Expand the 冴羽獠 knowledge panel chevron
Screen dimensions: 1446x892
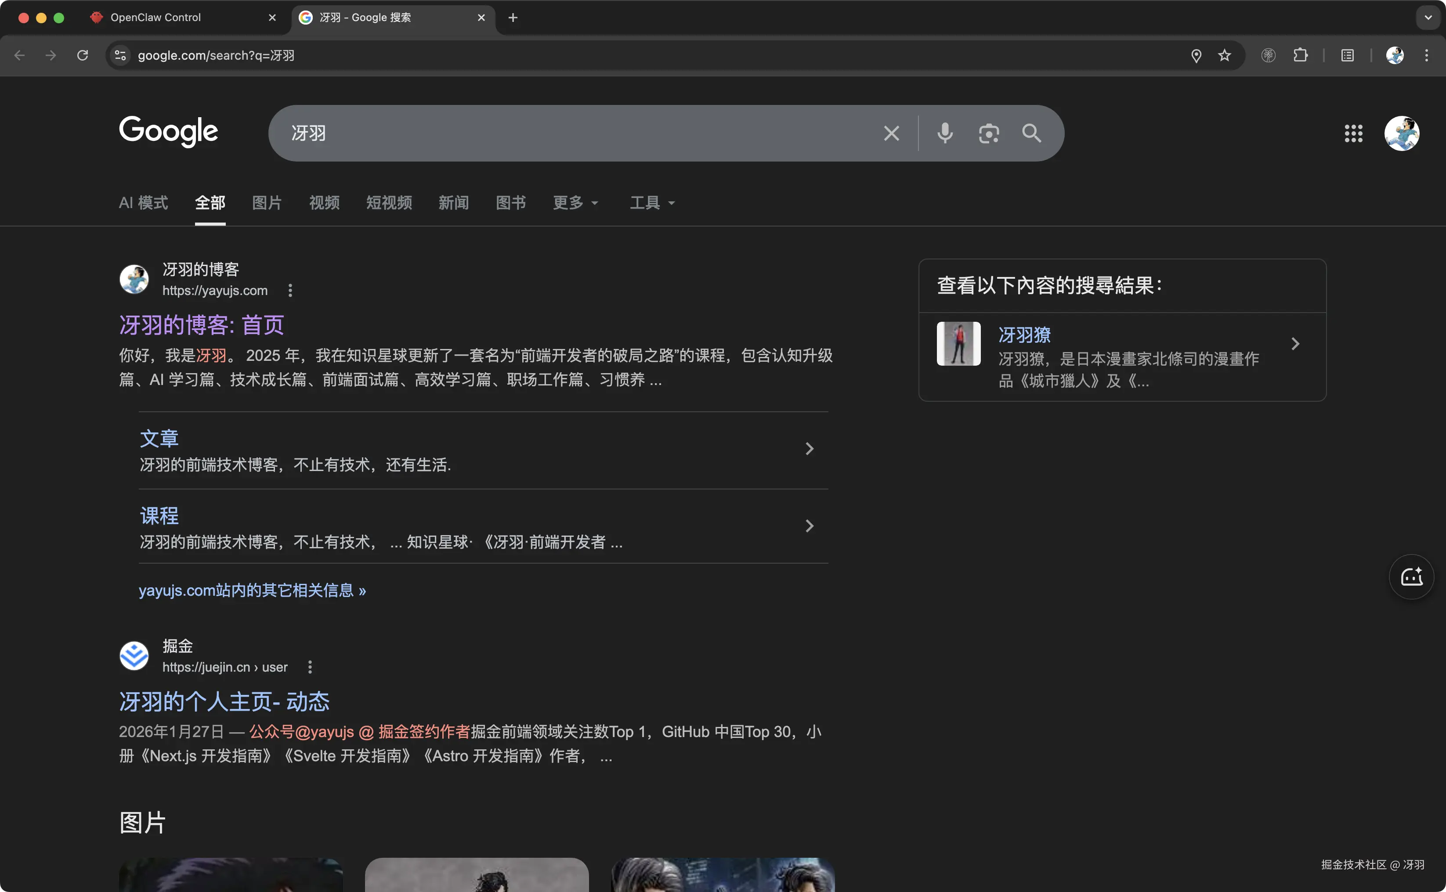[x=1295, y=343]
